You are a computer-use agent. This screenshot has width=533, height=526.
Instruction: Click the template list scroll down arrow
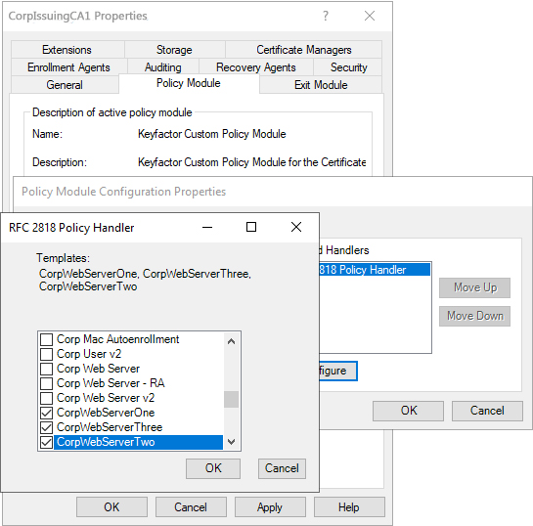click(x=231, y=442)
